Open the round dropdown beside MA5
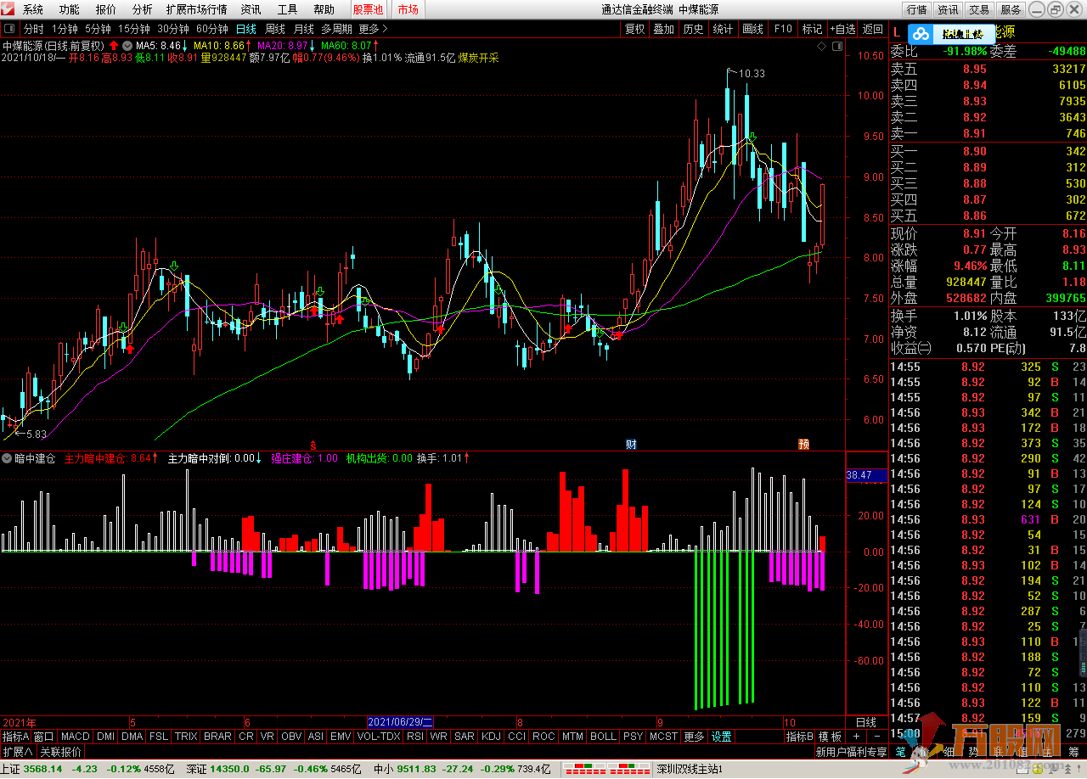This screenshot has width=1087, height=779. 127,45
